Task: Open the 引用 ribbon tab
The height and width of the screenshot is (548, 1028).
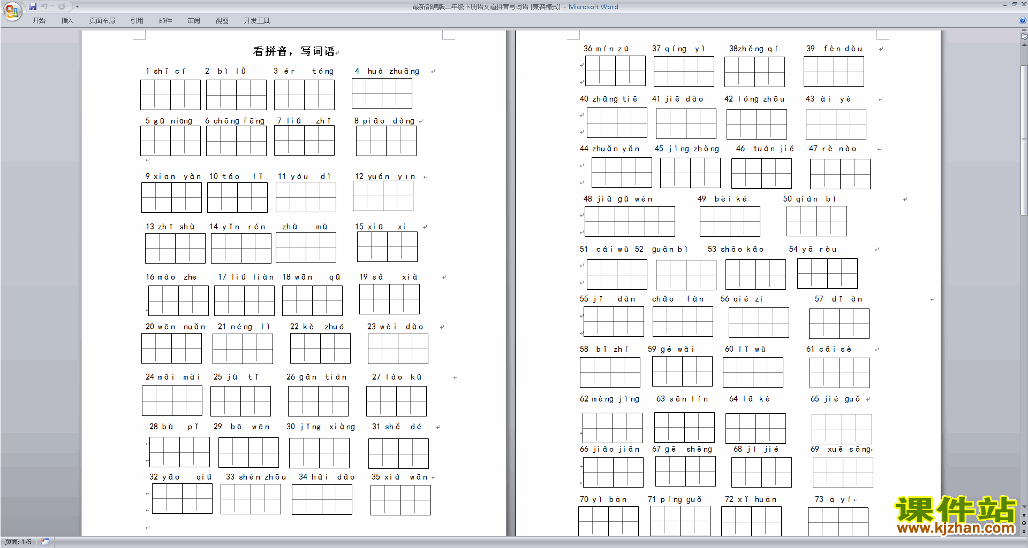Action: tap(137, 21)
